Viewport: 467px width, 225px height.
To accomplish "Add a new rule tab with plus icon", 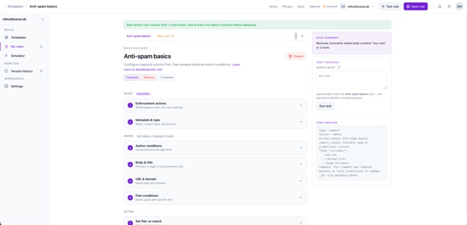I will (302, 36).
